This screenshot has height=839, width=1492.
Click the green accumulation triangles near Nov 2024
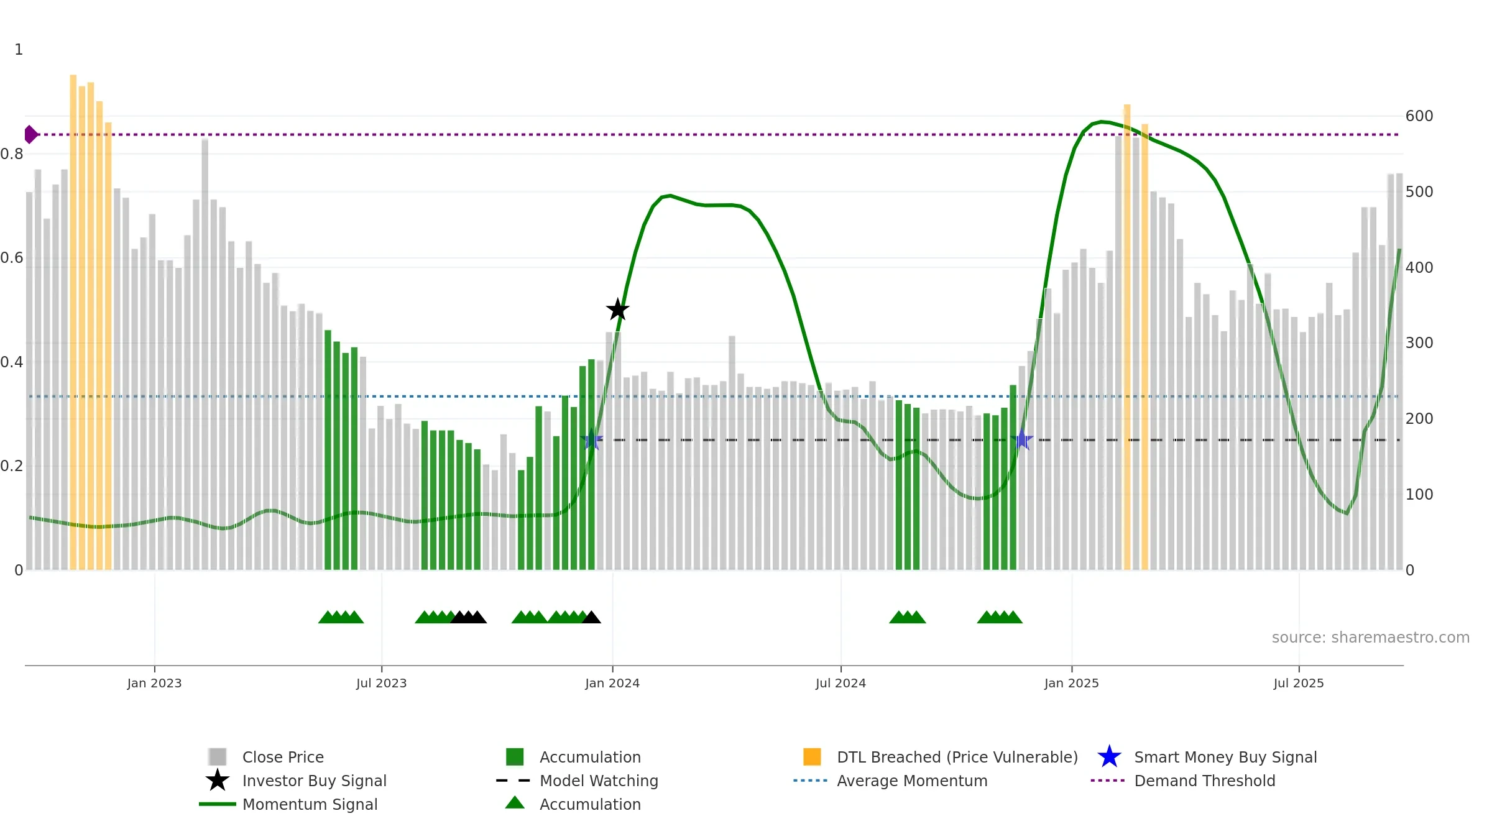click(1000, 617)
